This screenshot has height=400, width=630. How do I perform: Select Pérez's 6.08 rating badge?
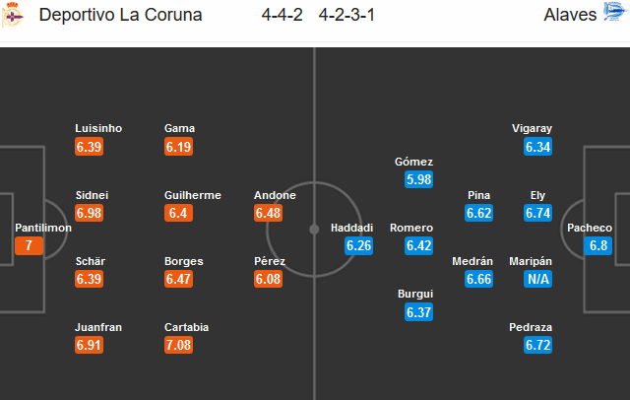click(268, 279)
